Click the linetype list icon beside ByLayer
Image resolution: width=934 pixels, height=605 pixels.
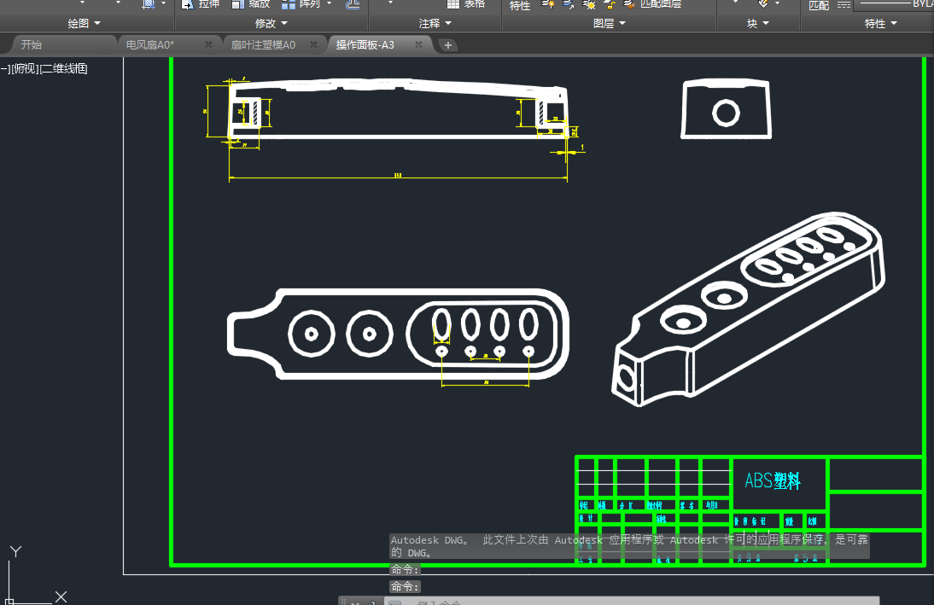844,4
